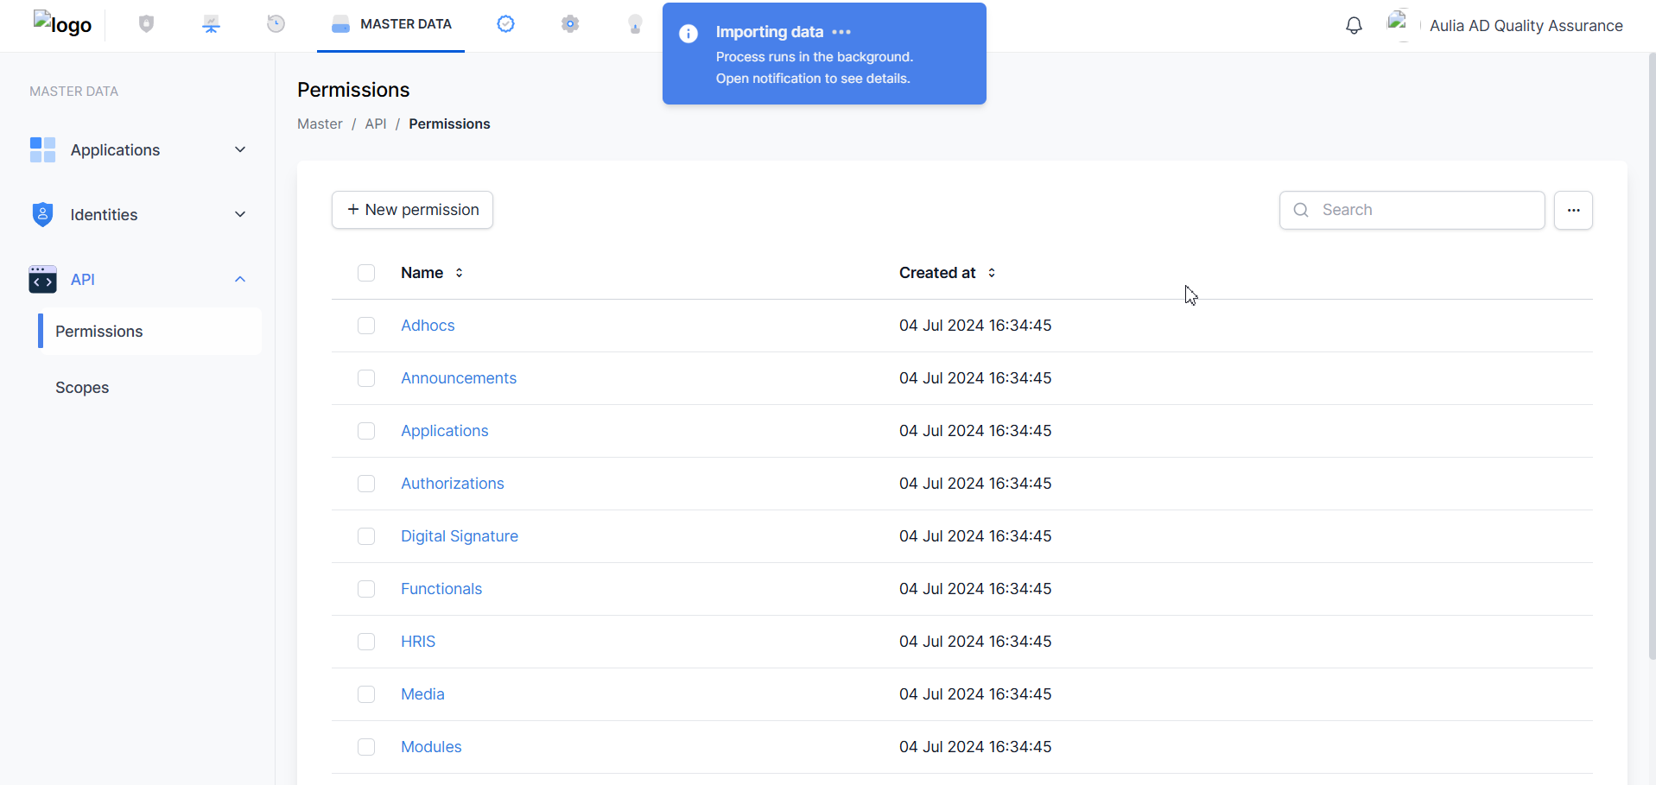Open Aulia AD Quality Assurance profile menu
Viewport: 1656px width, 785px height.
click(x=1526, y=26)
